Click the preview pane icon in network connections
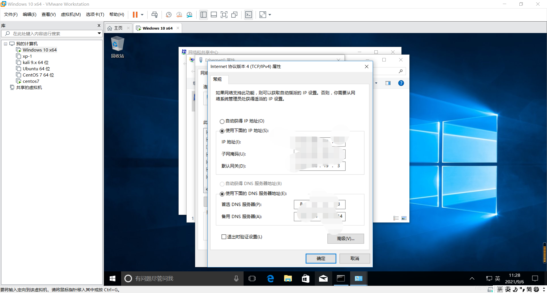The image size is (547, 293). [x=388, y=83]
